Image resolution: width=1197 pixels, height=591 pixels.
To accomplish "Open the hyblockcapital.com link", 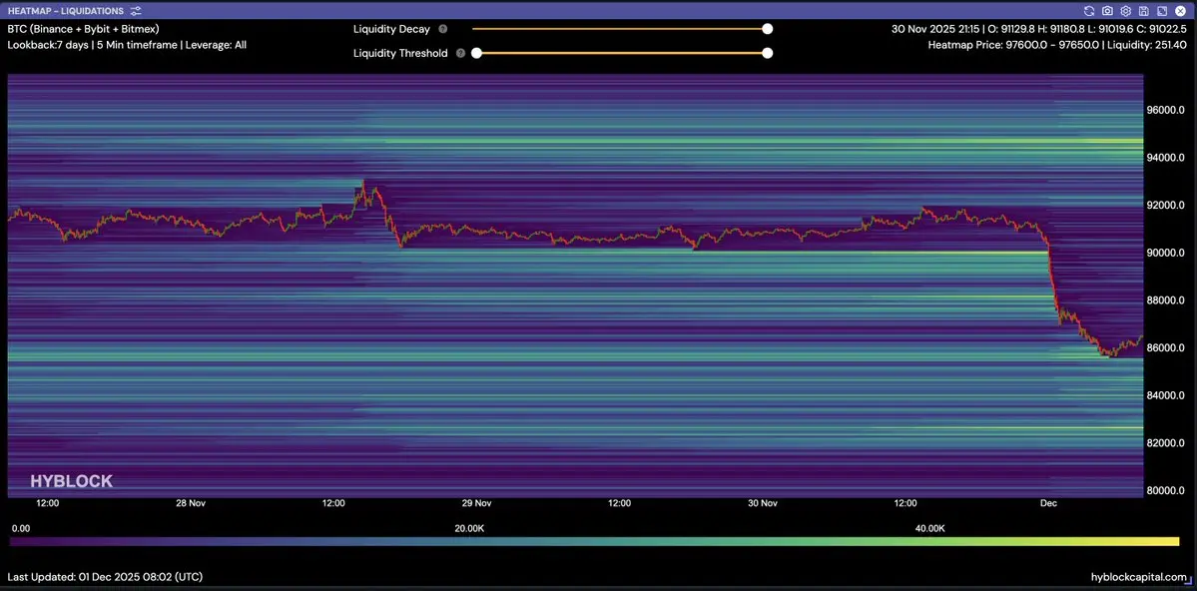I will (x=1139, y=577).
